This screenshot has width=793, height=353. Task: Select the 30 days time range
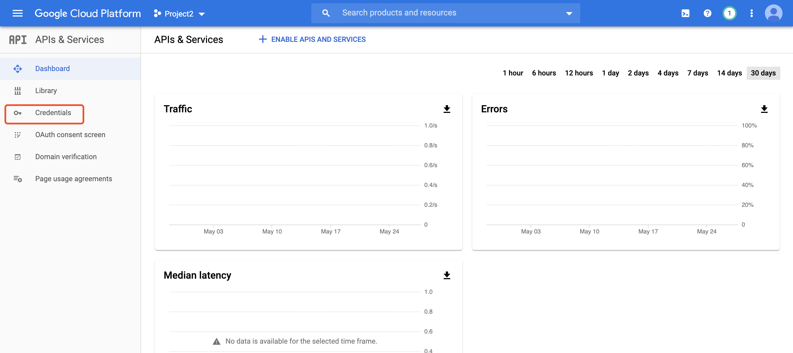(x=763, y=73)
